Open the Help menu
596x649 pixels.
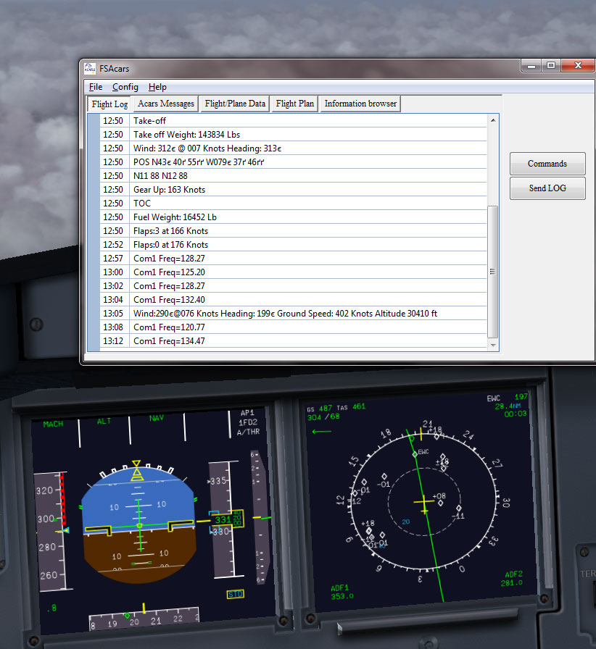click(x=157, y=87)
